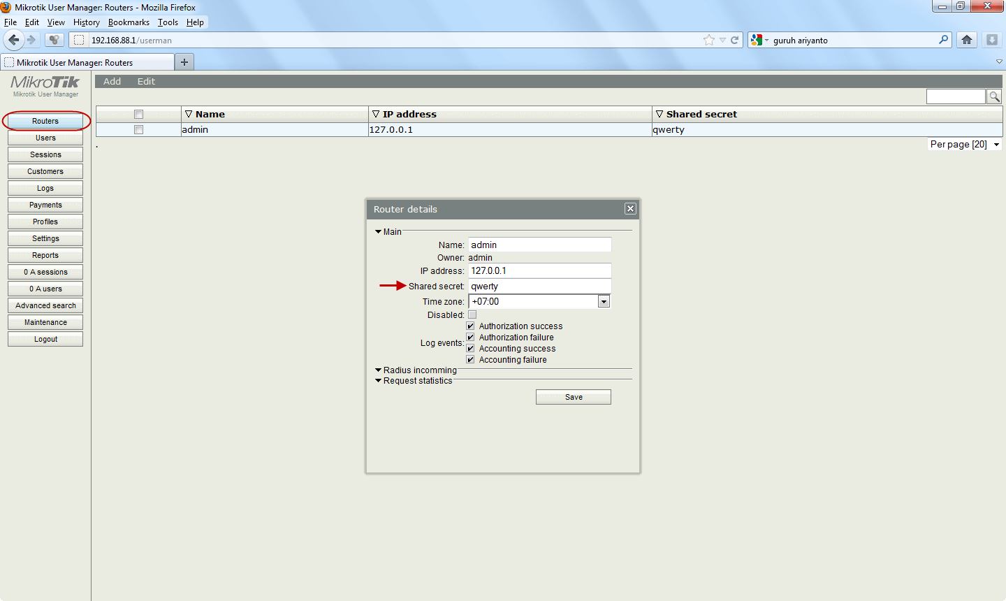
Task: Click the User Manager search magnifier icon
Action: click(994, 96)
